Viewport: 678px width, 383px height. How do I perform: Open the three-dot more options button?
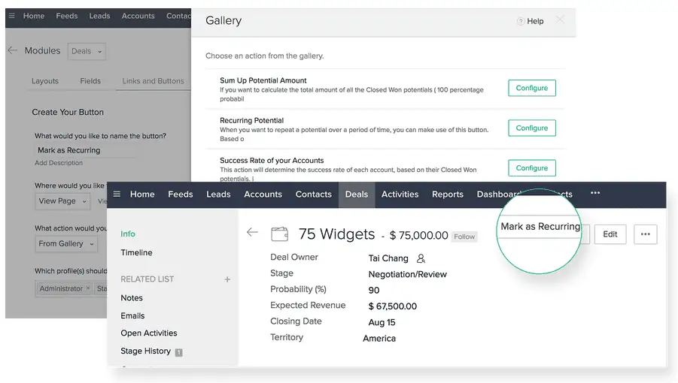(645, 234)
